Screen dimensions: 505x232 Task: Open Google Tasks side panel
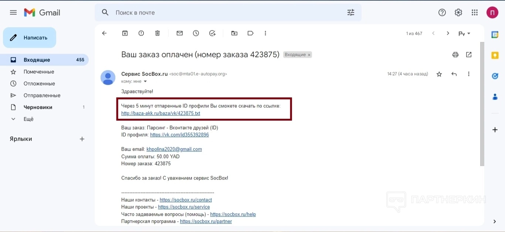click(x=495, y=76)
